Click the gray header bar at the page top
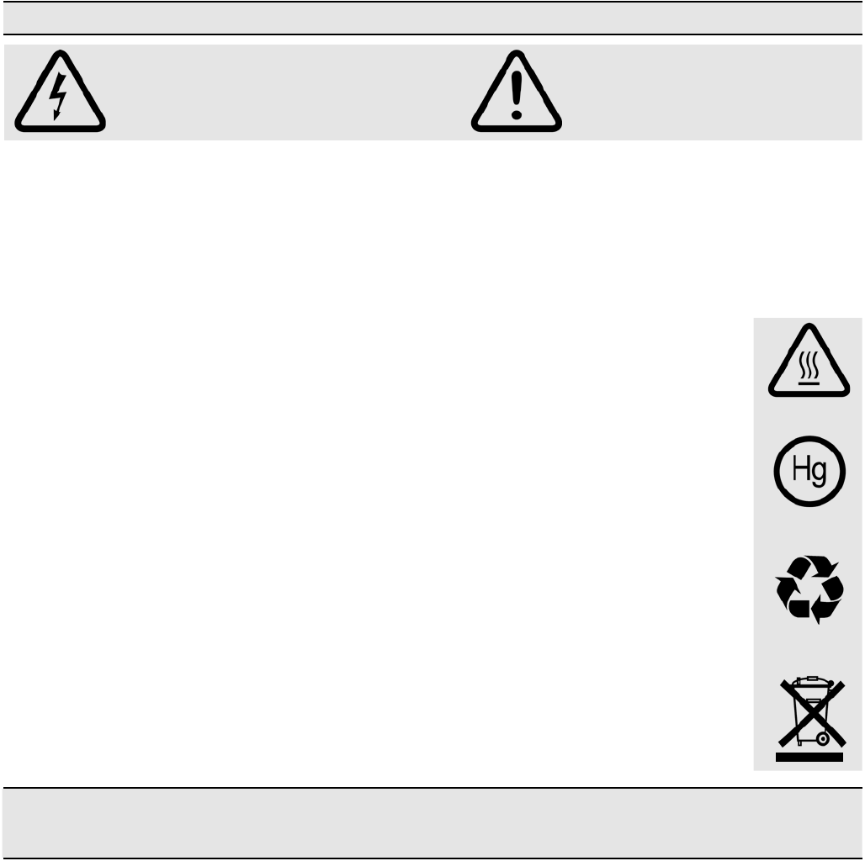The image size is (865, 861). [432, 18]
